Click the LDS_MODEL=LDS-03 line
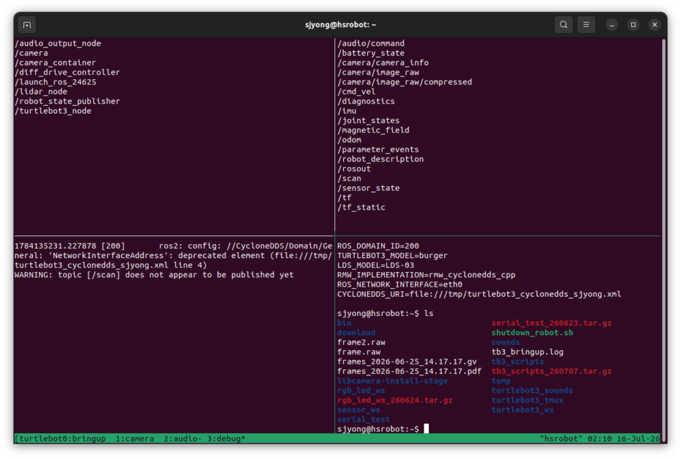Viewport: 681px width, 459px height. point(376,265)
